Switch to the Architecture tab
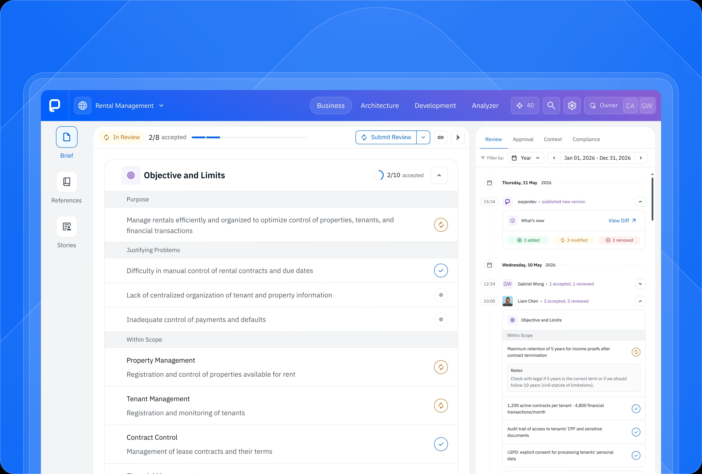Viewport: 702px width, 474px height. point(380,106)
